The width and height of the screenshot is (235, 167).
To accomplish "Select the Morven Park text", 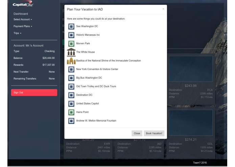I will pos(83,43).
